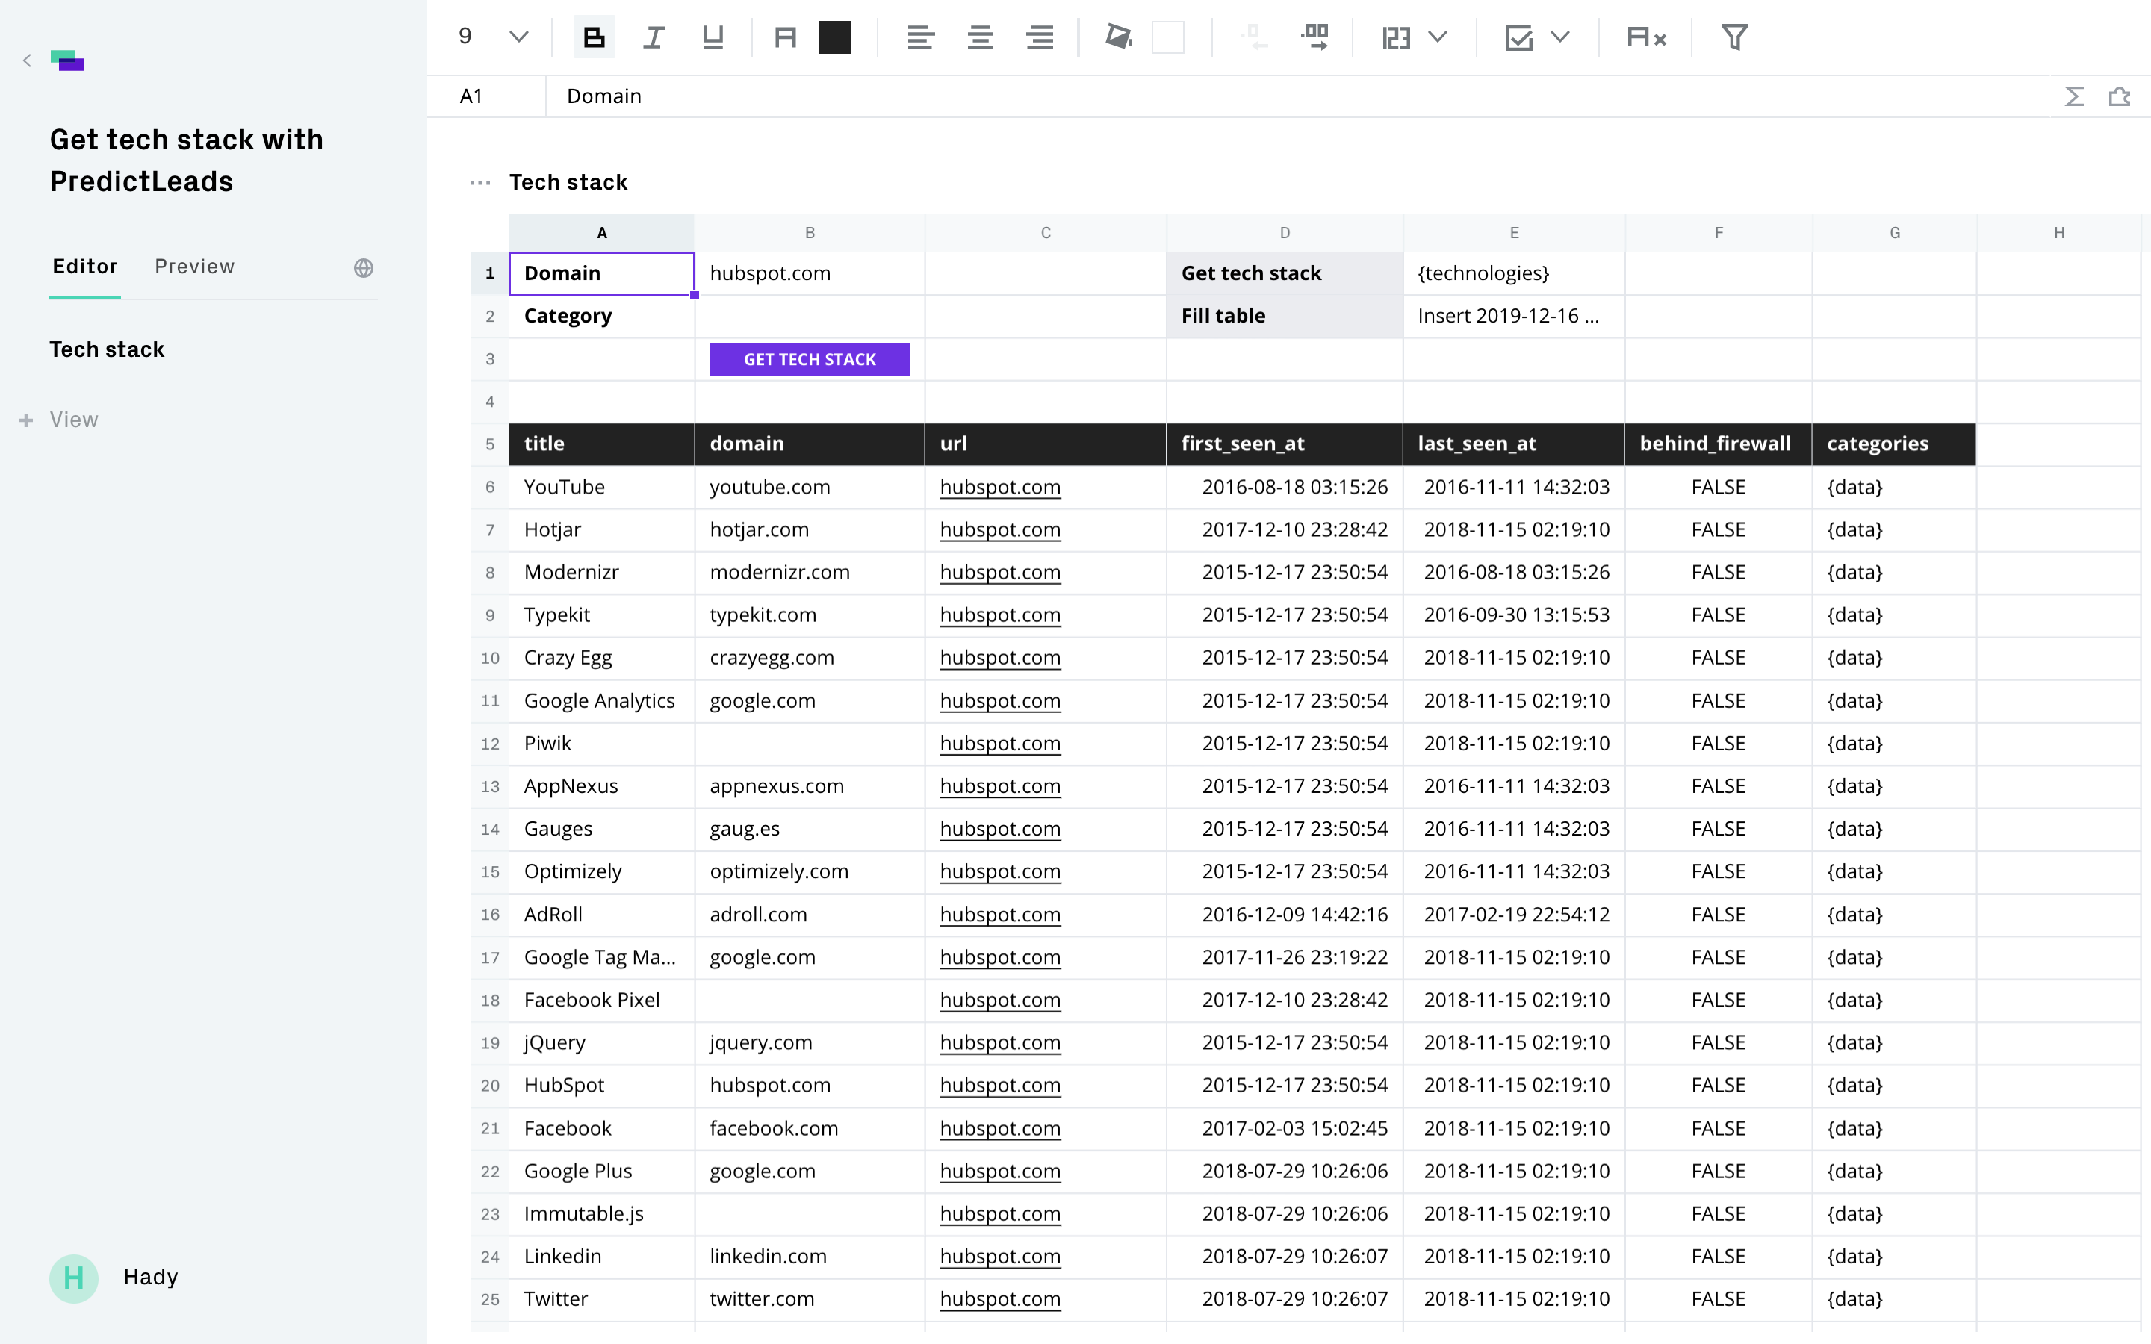Viewport: 2151px width, 1344px height.
Task: Select column A header
Action: point(602,233)
